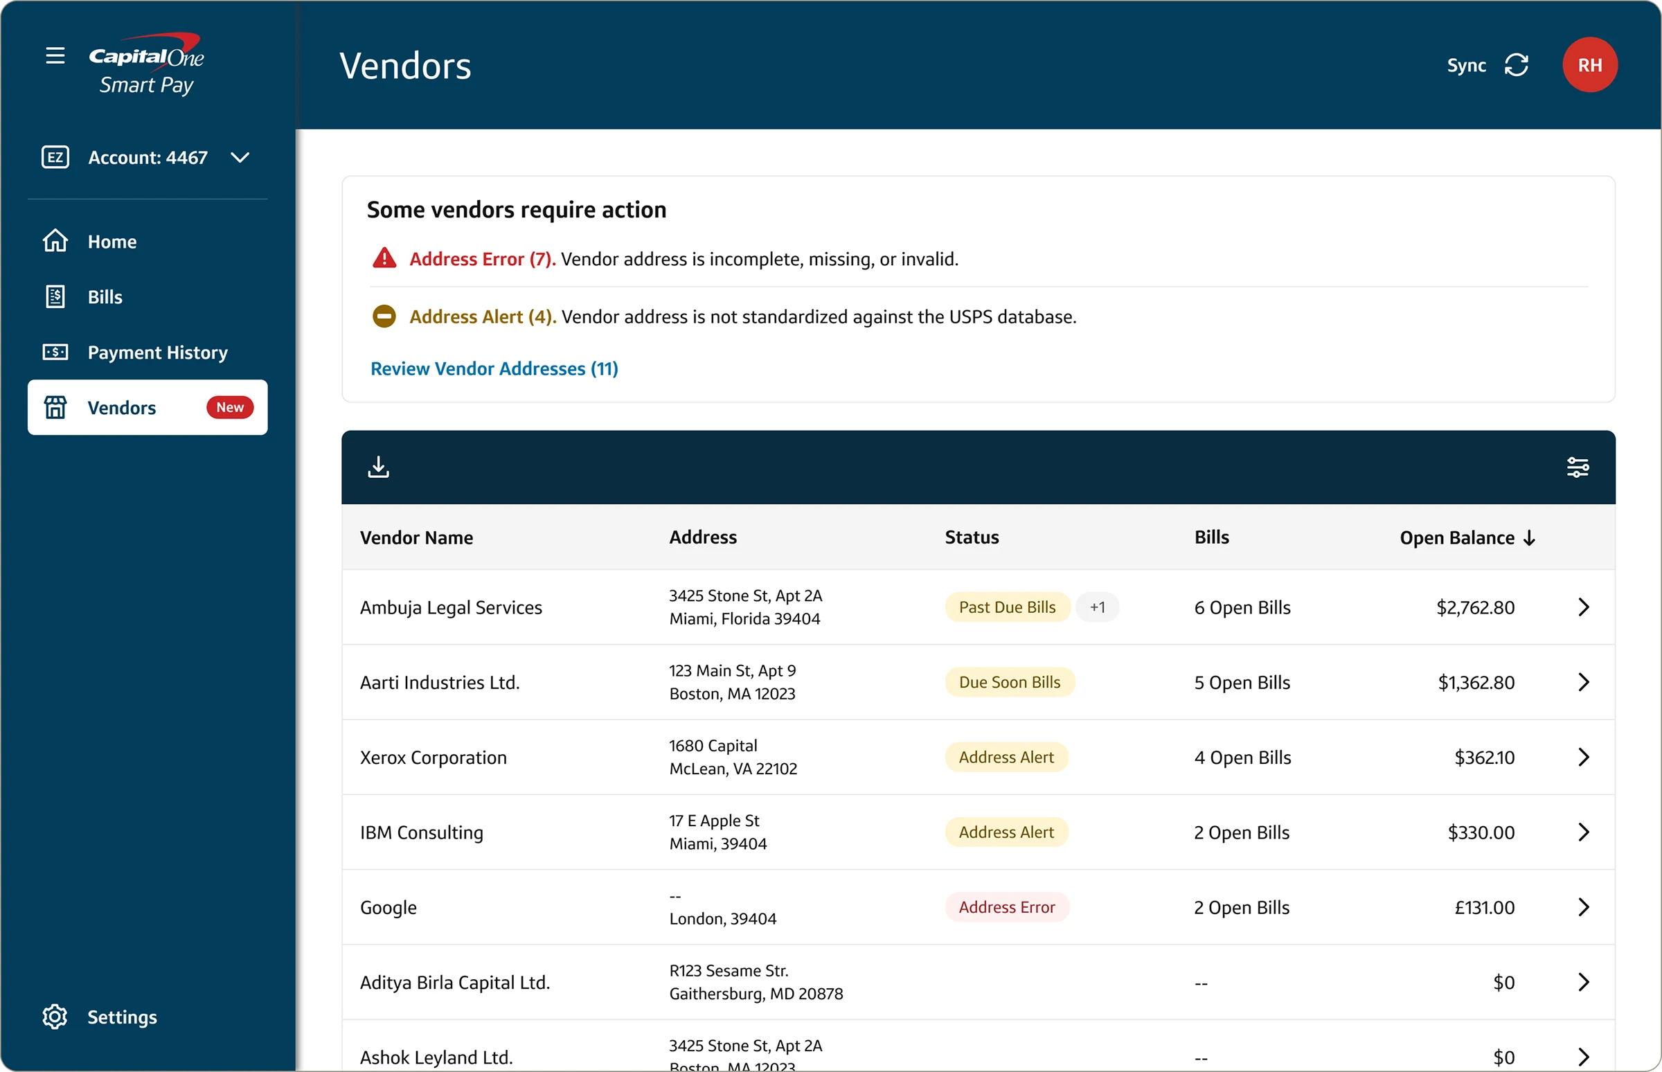This screenshot has height=1072, width=1662.
Task: Sort by Open Balance column header
Action: click(1467, 537)
